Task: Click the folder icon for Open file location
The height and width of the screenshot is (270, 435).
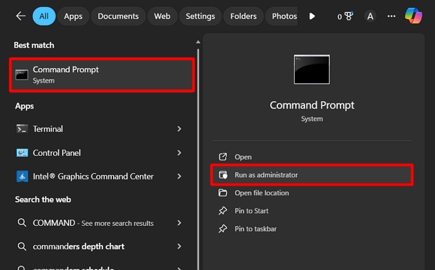Action: 223,193
